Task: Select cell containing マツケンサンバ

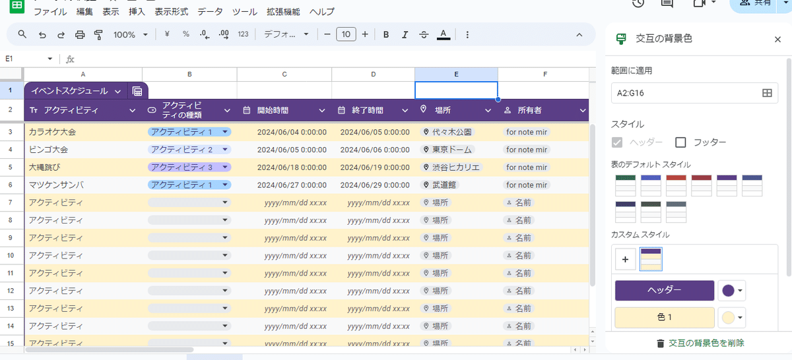Action: (83, 185)
